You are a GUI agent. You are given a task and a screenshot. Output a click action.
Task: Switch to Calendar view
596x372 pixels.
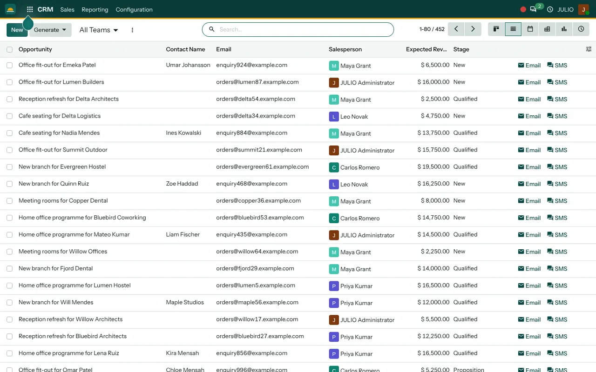pyautogui.click(x=530, y=29)
